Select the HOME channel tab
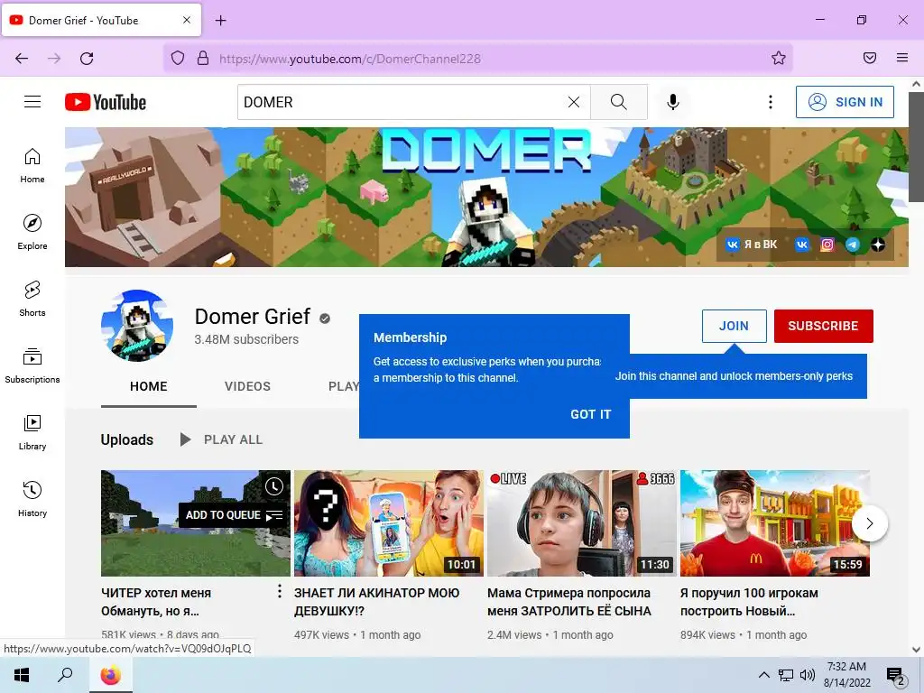This screenshot has height=693, width=924. coord(149,386)
